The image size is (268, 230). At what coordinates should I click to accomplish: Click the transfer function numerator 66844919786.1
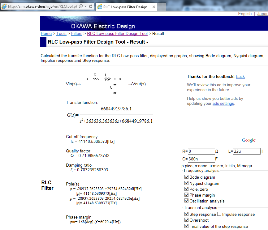pos(116,109)
